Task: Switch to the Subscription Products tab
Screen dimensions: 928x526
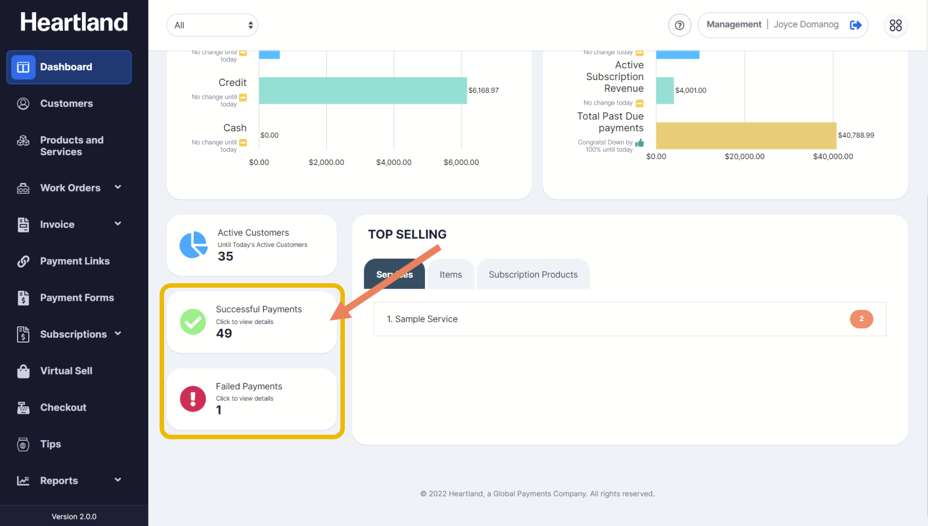Action: click(533, 274)
